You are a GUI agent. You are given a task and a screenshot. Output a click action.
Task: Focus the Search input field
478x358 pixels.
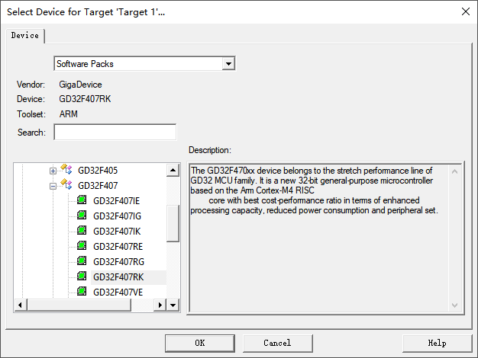click(x=115, y=132)
